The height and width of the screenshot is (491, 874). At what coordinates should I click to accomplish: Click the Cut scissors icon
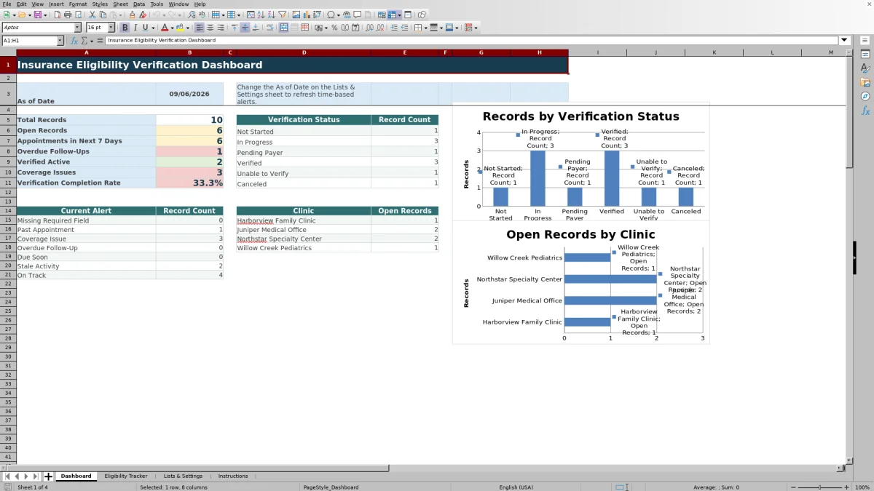92,15
